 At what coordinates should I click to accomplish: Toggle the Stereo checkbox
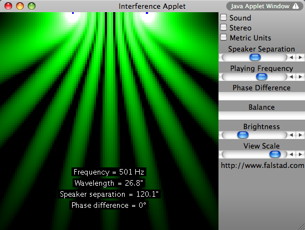point(223,27)
